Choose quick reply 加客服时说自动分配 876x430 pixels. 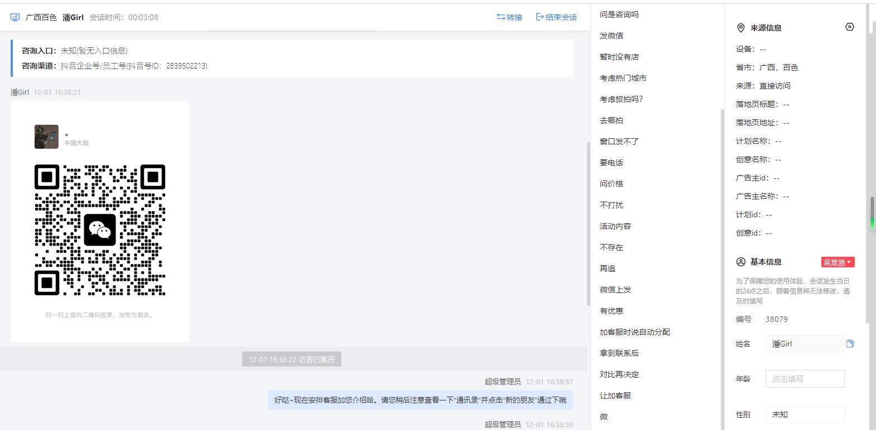635,332
